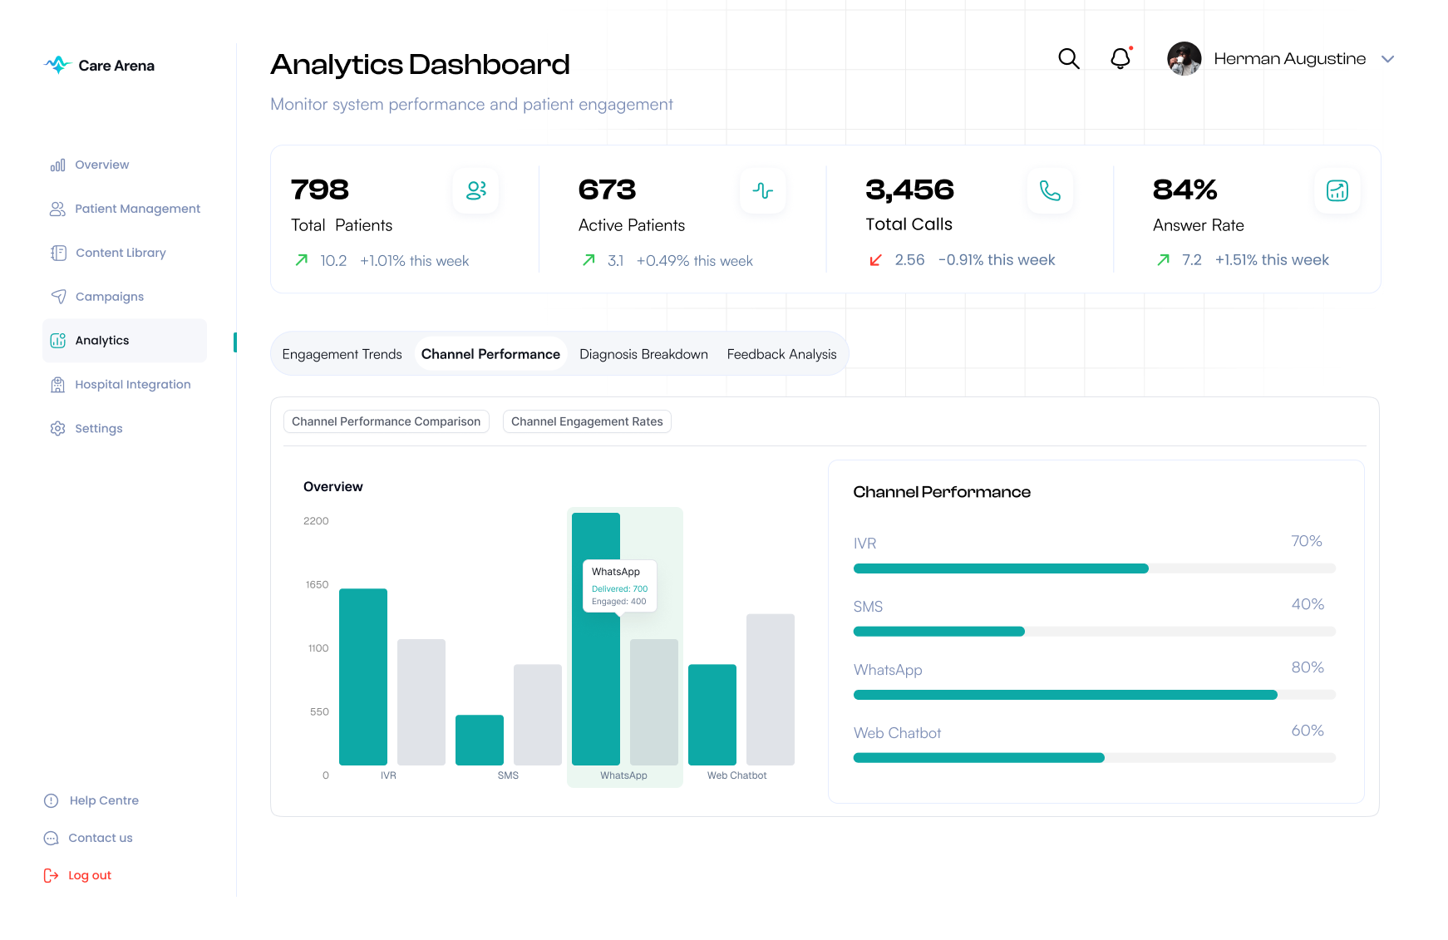Image resolution: width=1448 pixels, height=940 pixels.
Task: Click the Total Patients users icon
Action: click(475, 190)
